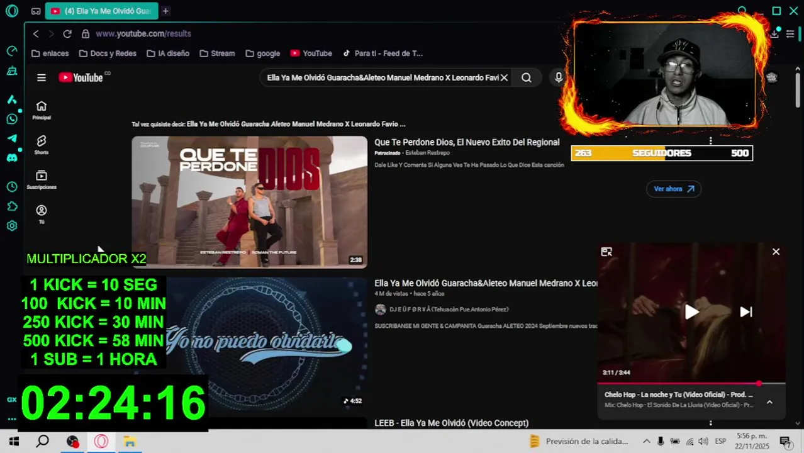The image size is (804, 453).
Task: Show hidden system tray icons chevron
Action: (x=647, y=441)
